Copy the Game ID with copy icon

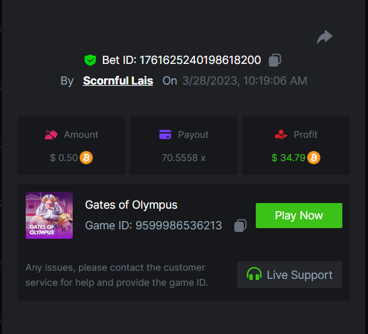coord(240,226)
